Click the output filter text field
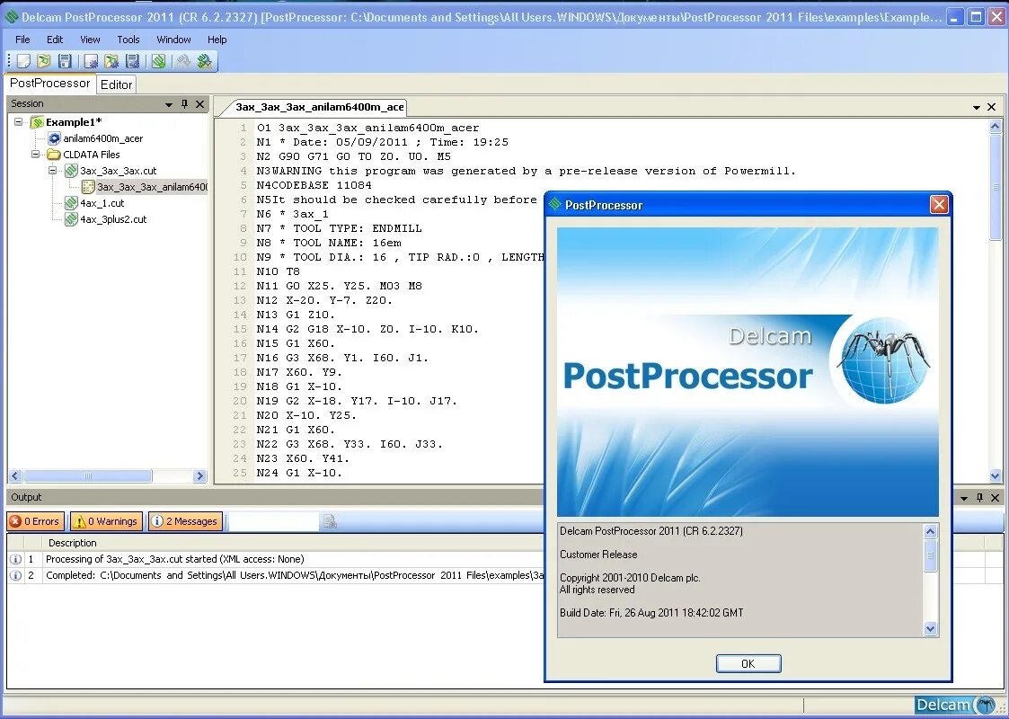 pos(273,521)
